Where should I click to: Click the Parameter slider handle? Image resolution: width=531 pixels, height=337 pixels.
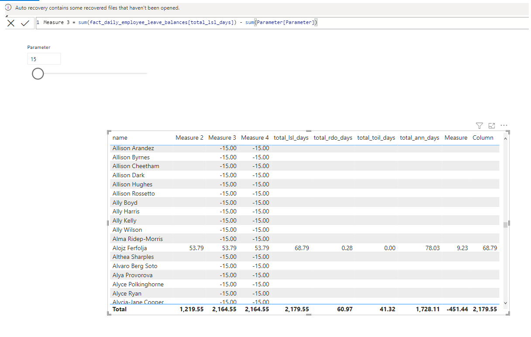point(38,74)
